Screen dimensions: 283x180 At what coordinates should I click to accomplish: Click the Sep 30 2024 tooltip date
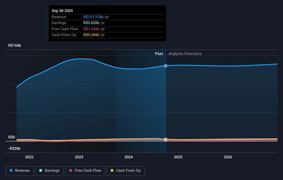tap(62, 11)
